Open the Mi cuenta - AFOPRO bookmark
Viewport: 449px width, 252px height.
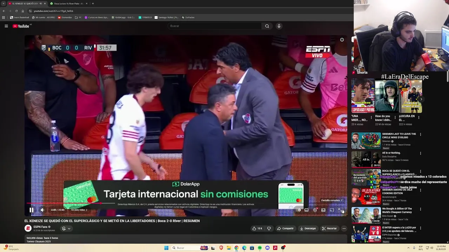(43, 17)
